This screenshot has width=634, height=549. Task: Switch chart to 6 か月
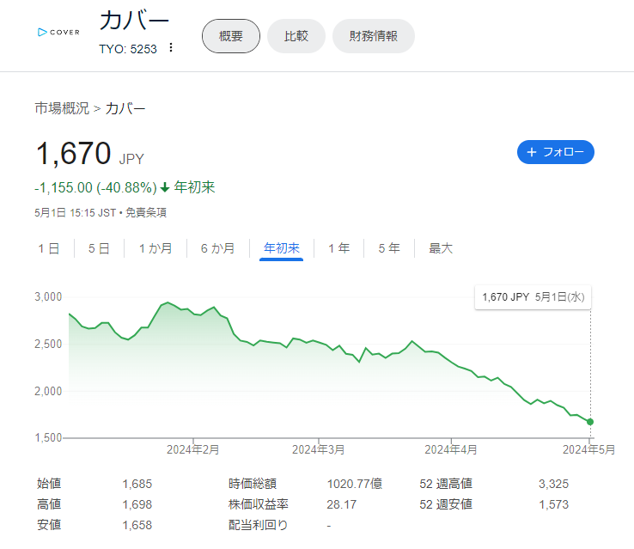[218, 248]
